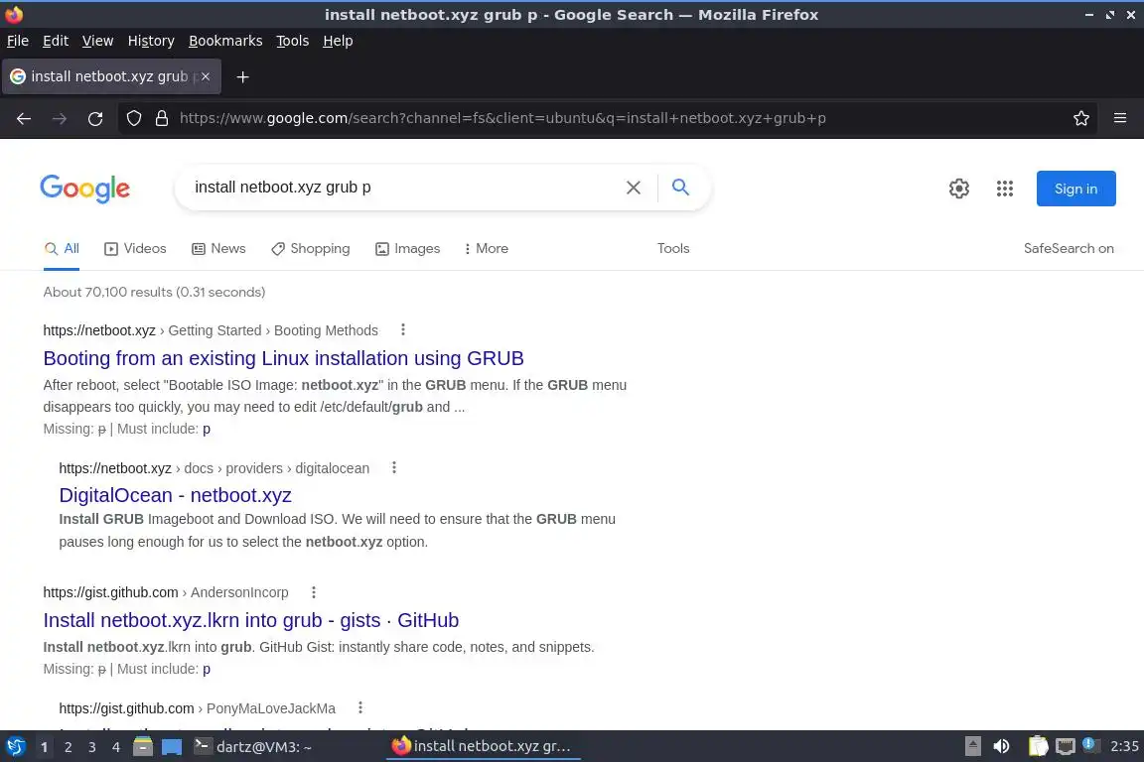
Task: Open options for digitalocean result
Action: [x=394, y=467]
